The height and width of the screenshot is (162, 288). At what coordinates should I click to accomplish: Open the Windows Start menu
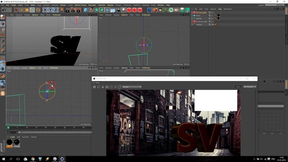pyautogui.click(x=4, y=159)
